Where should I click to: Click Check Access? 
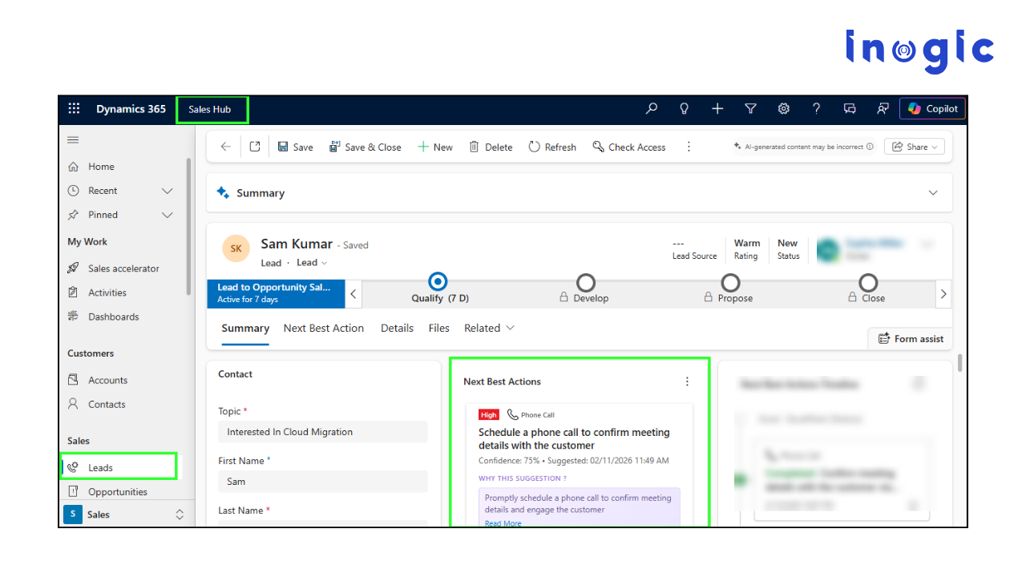tap(629, 147)
